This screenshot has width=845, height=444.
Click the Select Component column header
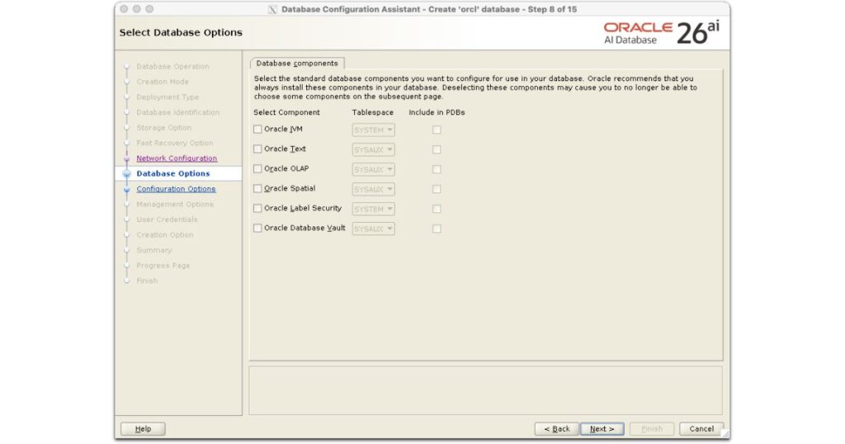click(x=286, y=112)
